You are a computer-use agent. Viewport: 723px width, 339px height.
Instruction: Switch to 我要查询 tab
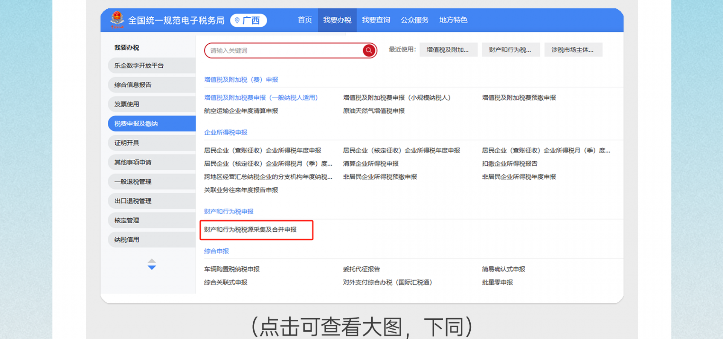pos(376,20)
